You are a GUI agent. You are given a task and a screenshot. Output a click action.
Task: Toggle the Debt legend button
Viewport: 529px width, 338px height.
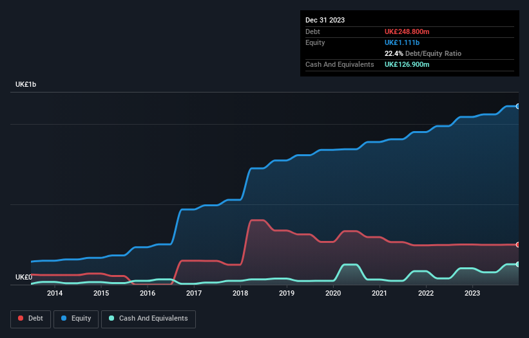(x=31, y=319)
